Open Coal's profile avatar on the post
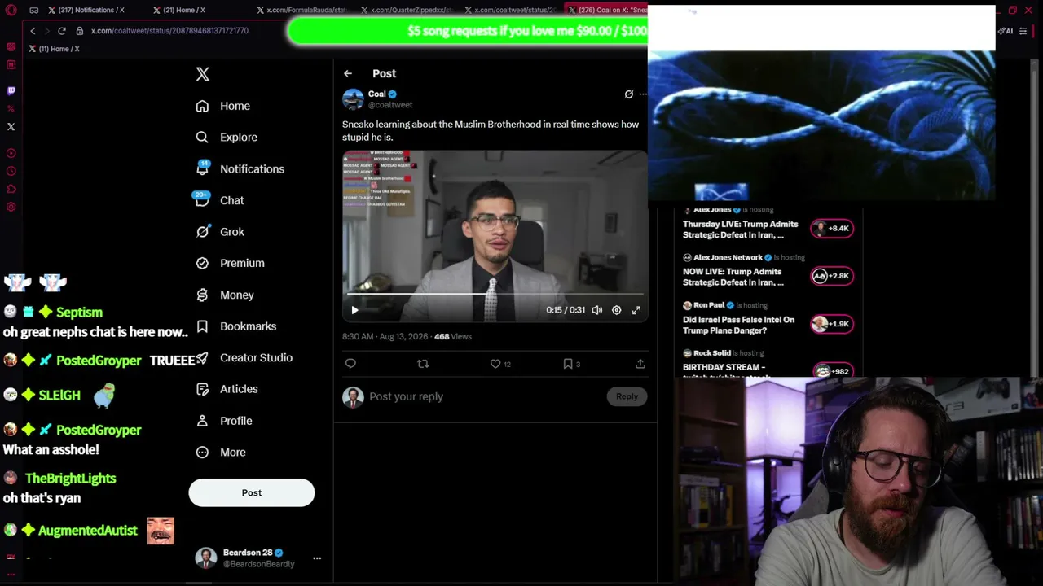This screenshot has height=586, width=1043. [353, 99]
